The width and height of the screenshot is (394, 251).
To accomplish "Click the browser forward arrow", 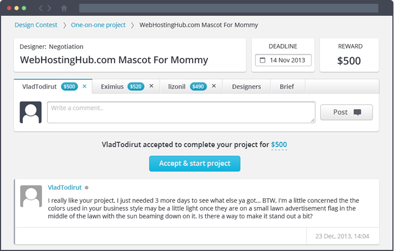I will [x=49, y=8].
